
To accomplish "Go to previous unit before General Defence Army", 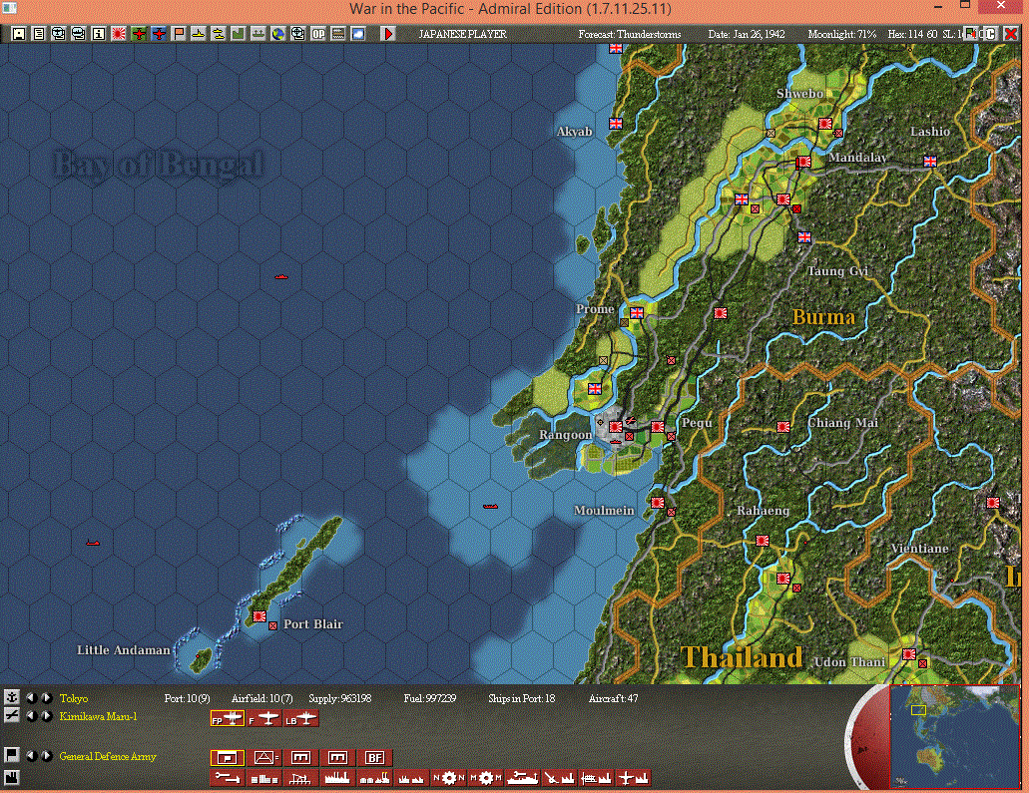I will point(31,756).
